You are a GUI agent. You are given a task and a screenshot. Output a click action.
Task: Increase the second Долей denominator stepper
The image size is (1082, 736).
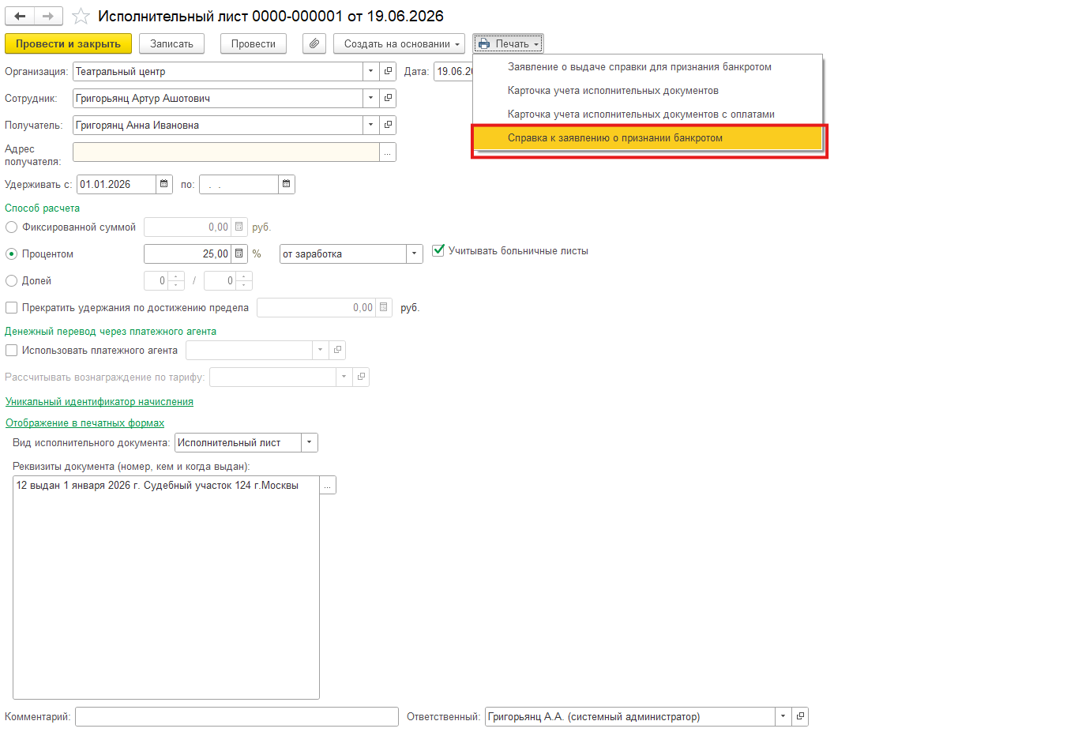point(245,276)
